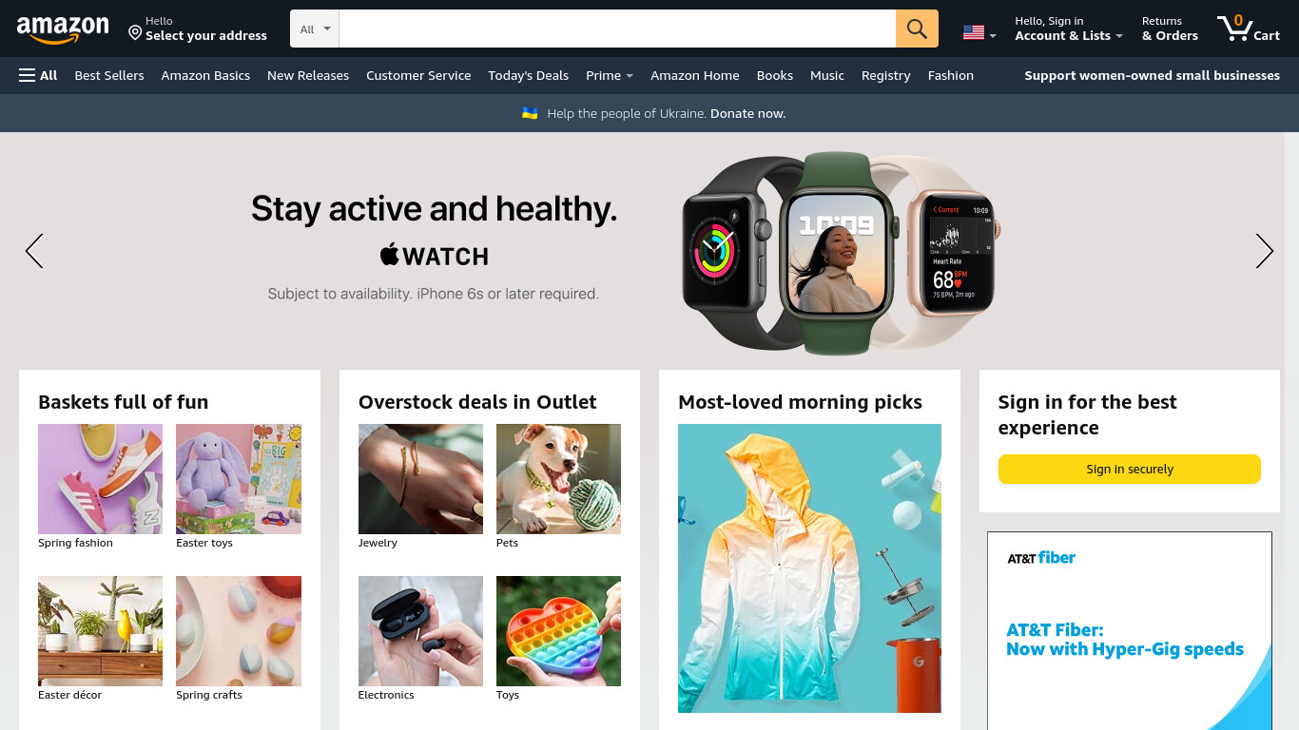Select Best Sellers in navigation bar

click(109, 75)
